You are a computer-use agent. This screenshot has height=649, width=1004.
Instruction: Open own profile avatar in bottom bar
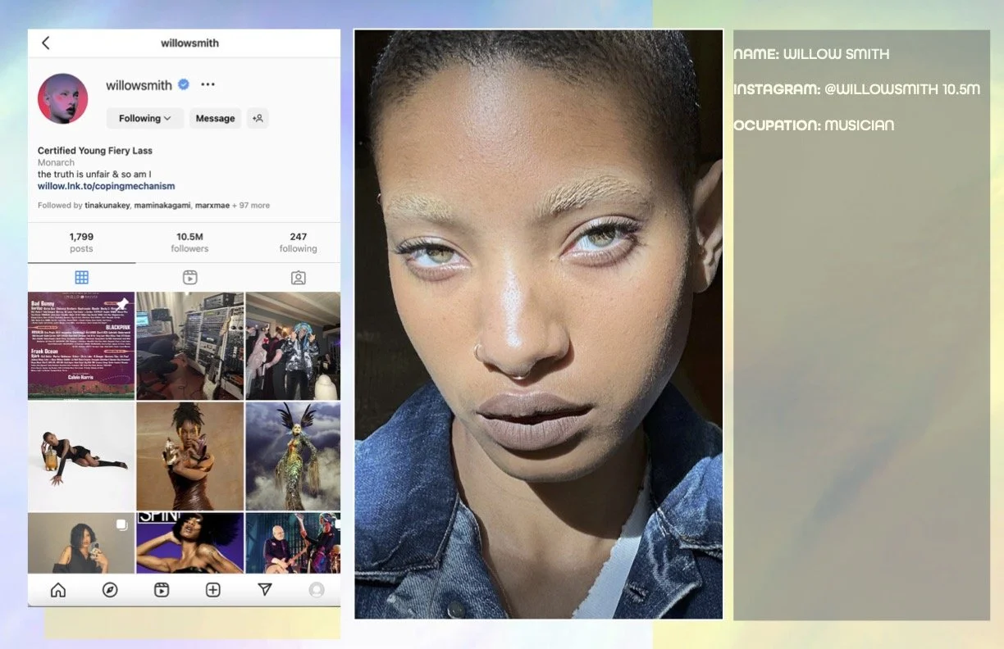point(317,590)
